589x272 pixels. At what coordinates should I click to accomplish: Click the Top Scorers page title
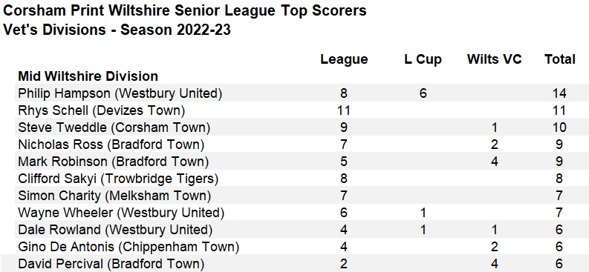pyautogui.click(x=185, y=10)
